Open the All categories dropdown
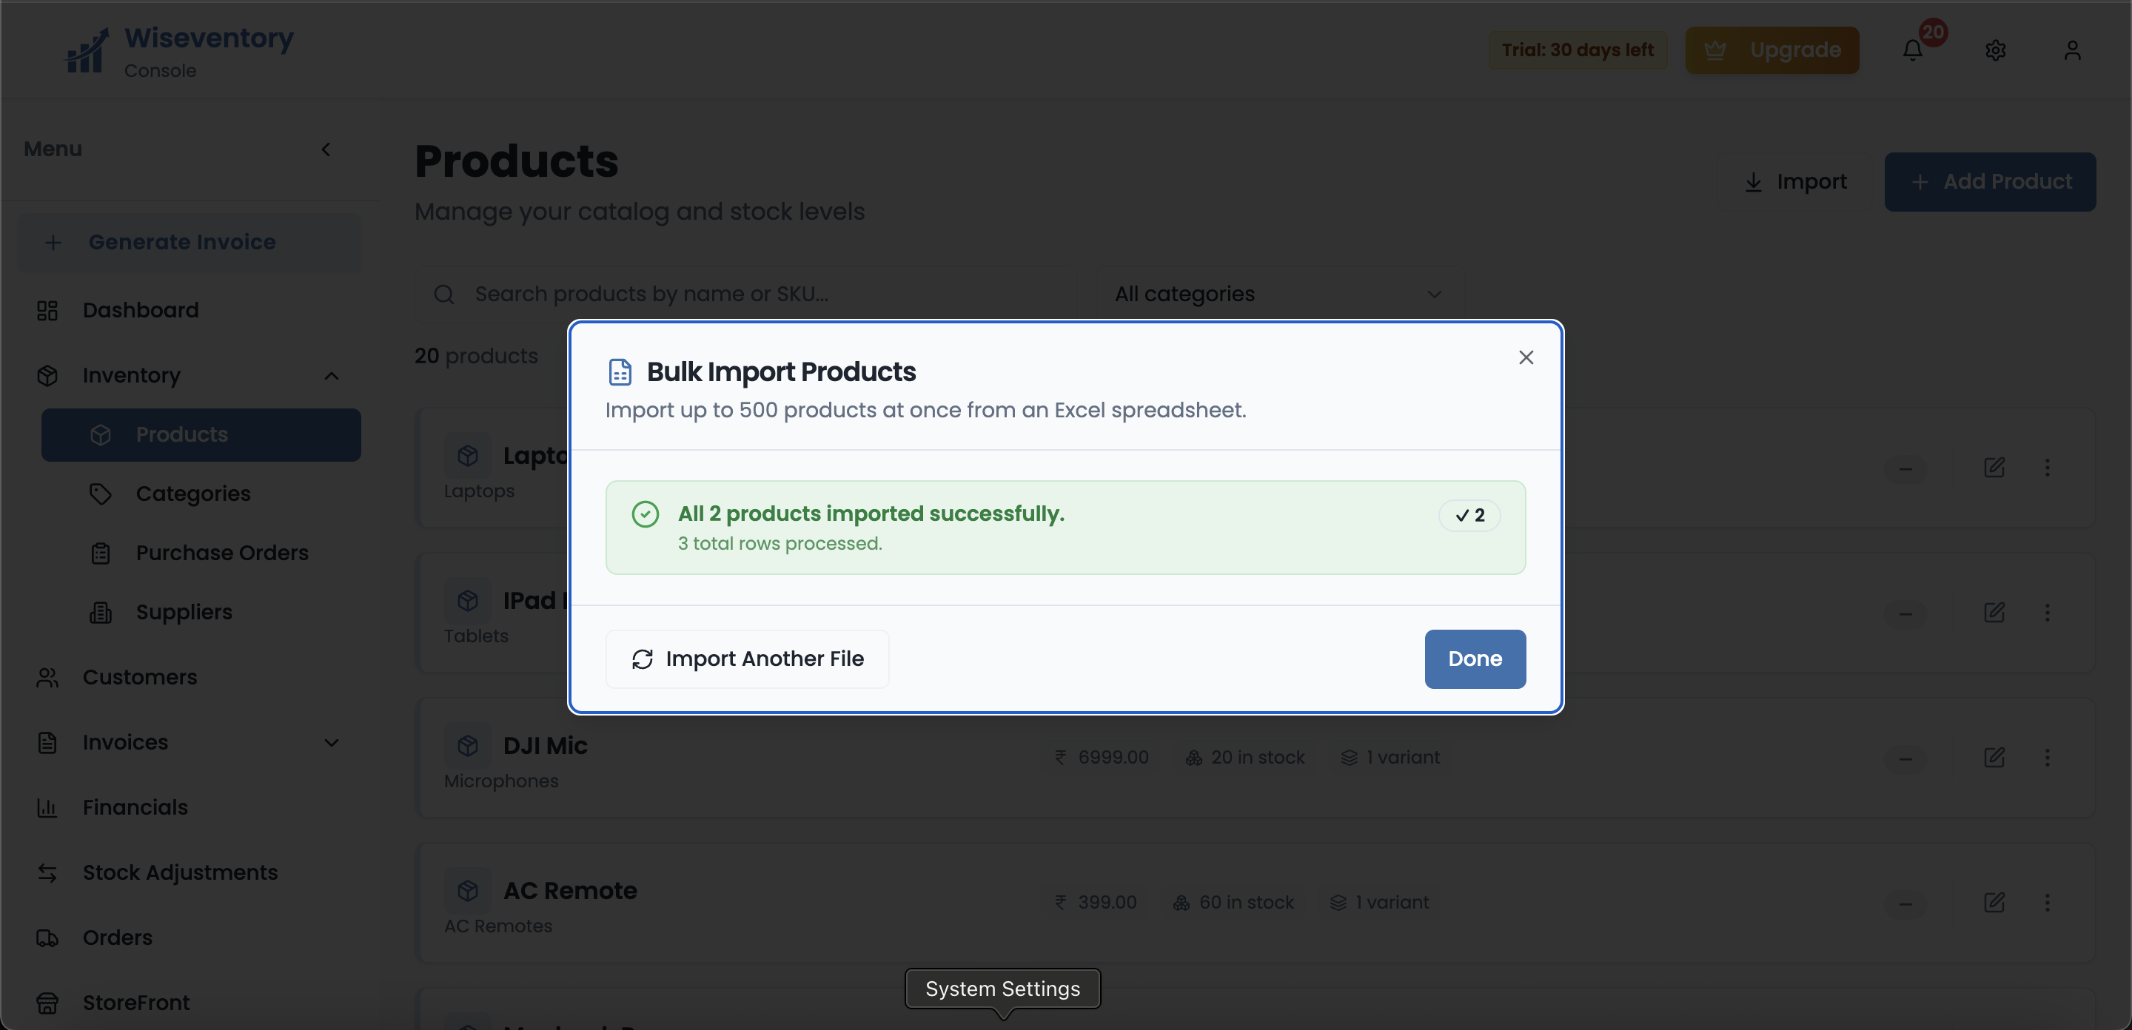The width and height of the screenshot is (2132, 1030). (x=1278, y=293)
